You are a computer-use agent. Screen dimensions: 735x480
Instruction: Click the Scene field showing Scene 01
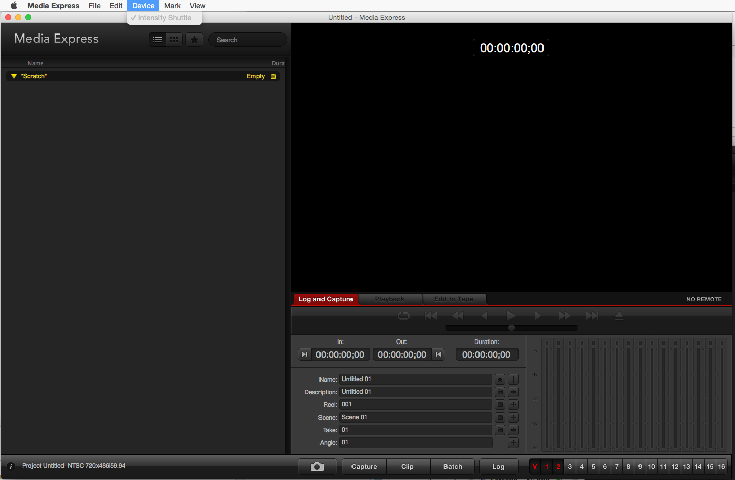point(416,417)
